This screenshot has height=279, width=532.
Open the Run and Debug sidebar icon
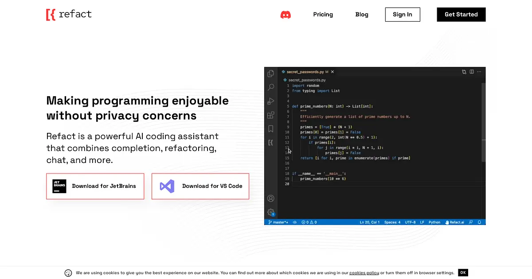click(270, 101)
